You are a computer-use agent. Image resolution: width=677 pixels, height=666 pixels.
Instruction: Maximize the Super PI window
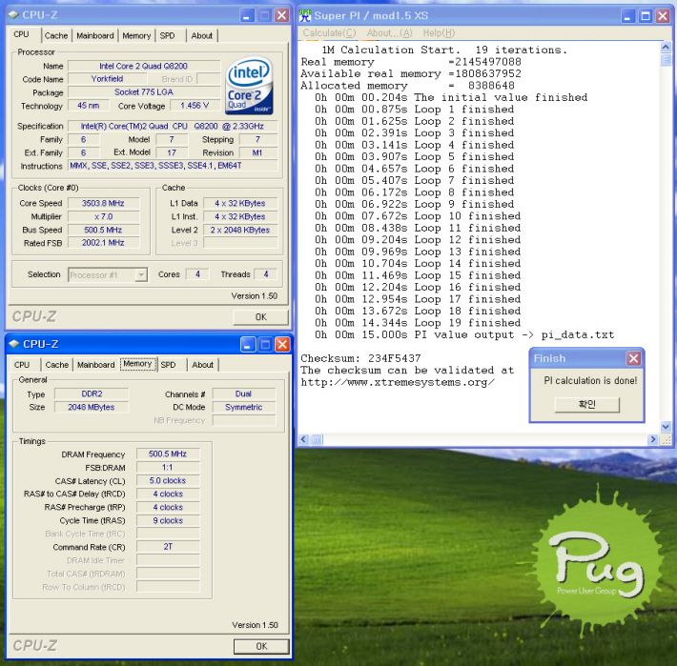pos(646,16)
